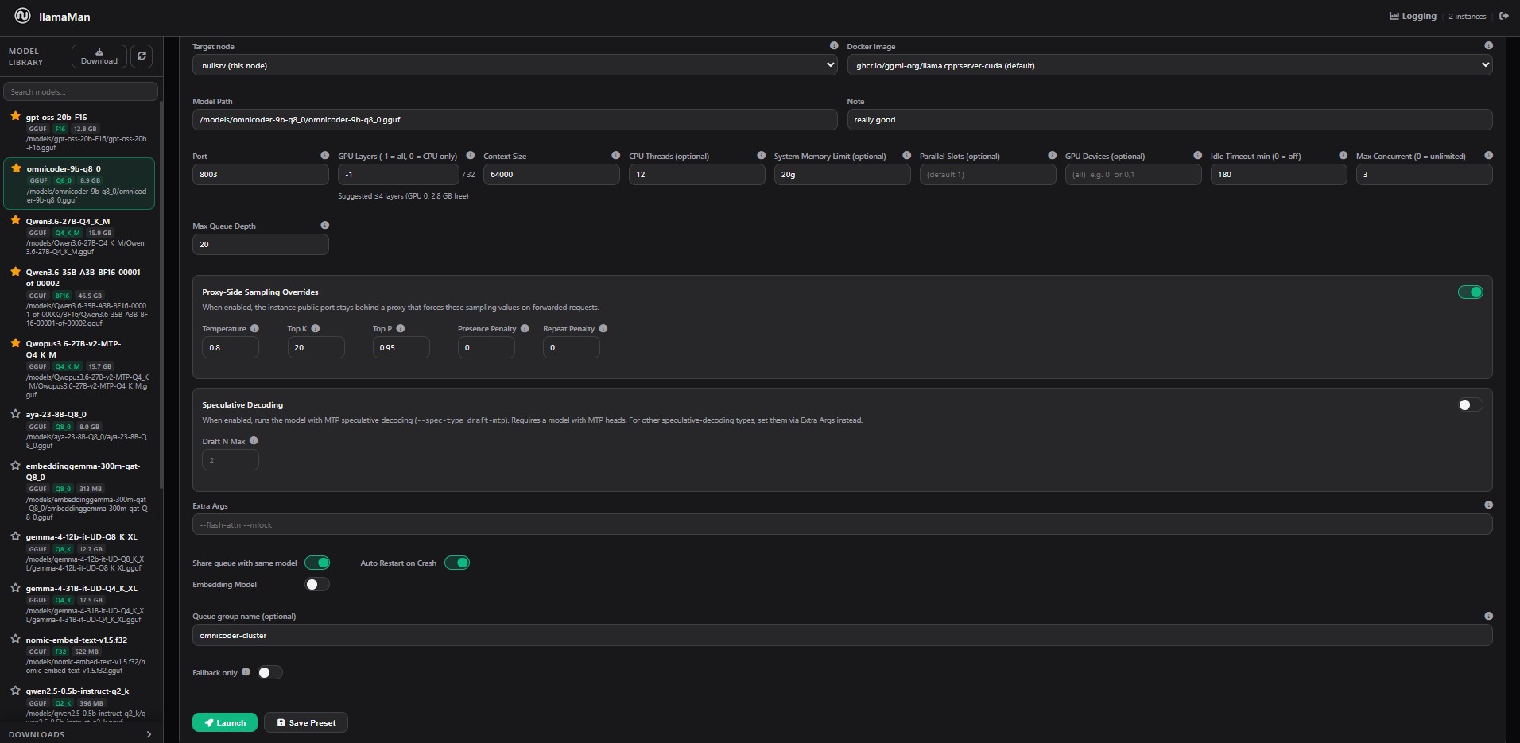Image resolution: width=1520 pixels, height=743 pixels.
Task: Refresh the model library list
Action: point(142,56)
